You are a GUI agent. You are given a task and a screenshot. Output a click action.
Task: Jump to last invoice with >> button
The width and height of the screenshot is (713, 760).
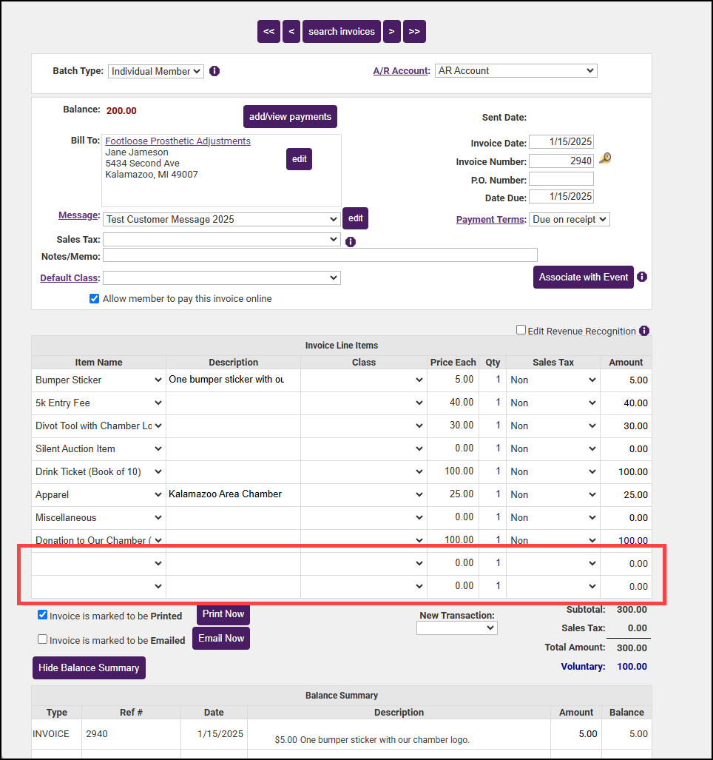tap(414, 31)
